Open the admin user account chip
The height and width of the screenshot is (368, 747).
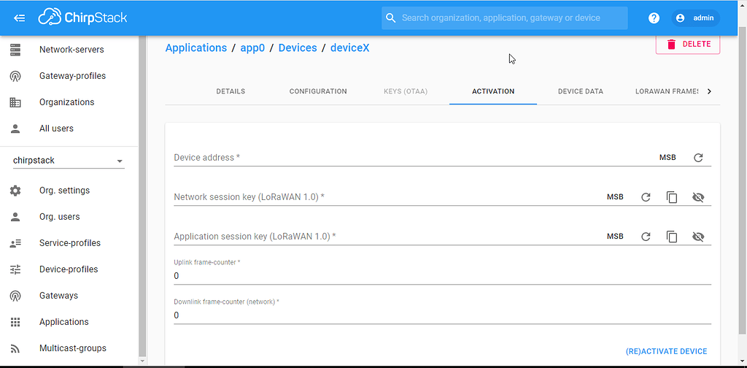(695, 18)
